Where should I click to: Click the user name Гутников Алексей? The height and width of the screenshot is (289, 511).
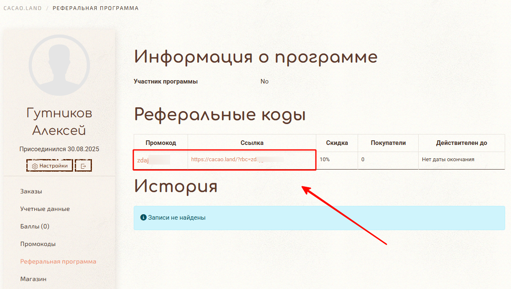point(59,122)
